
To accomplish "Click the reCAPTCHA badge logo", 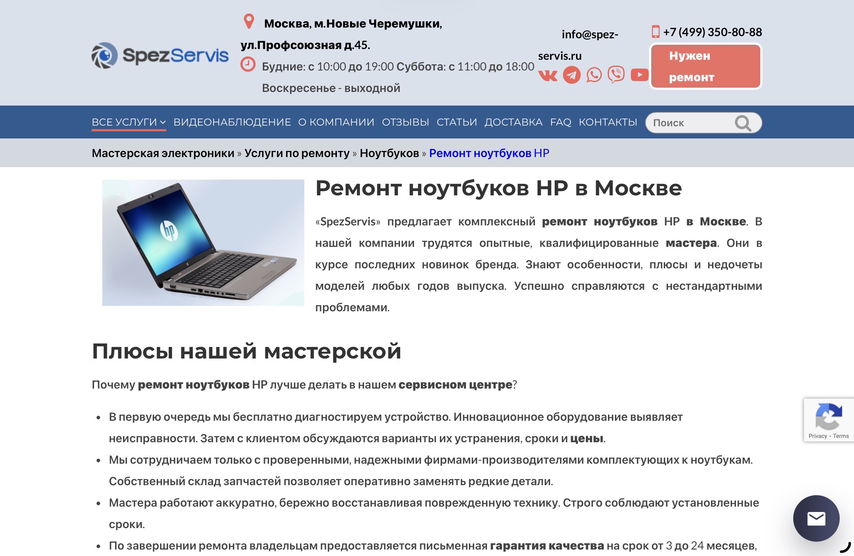I will 829,416.
